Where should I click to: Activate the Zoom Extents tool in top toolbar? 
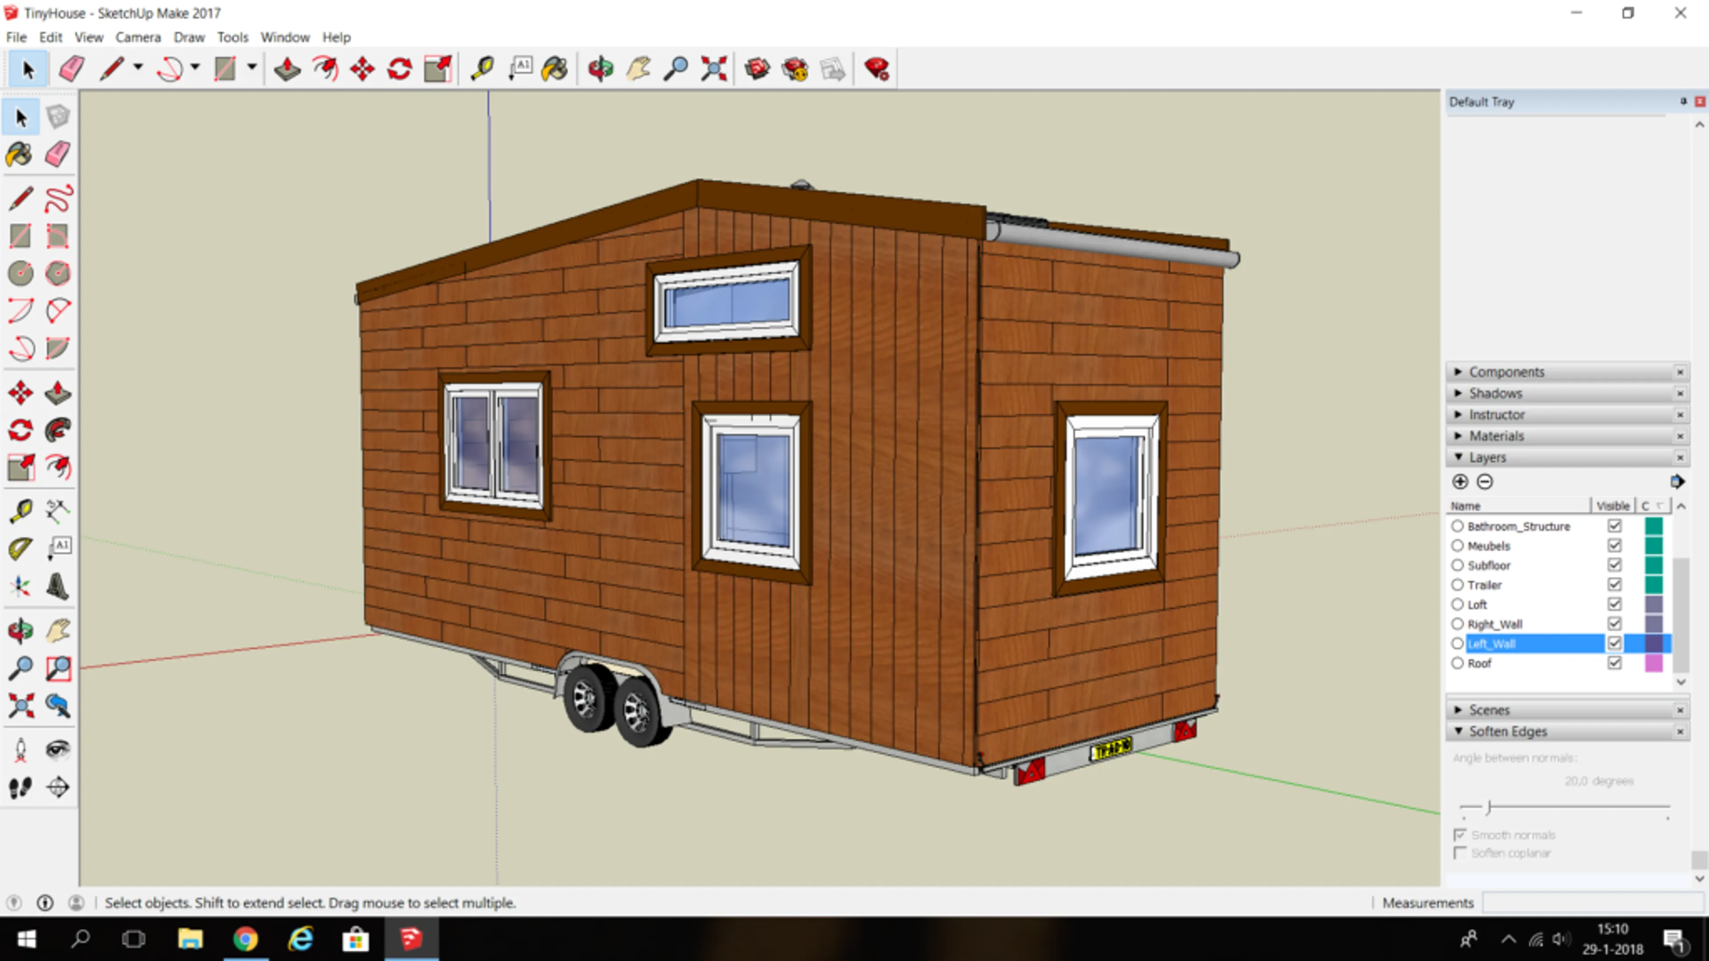714,69
